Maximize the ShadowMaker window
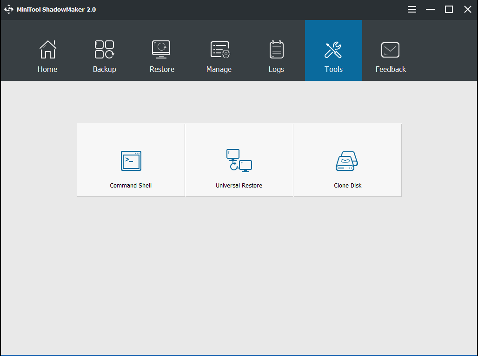478x356 pixels. (449, 9)
